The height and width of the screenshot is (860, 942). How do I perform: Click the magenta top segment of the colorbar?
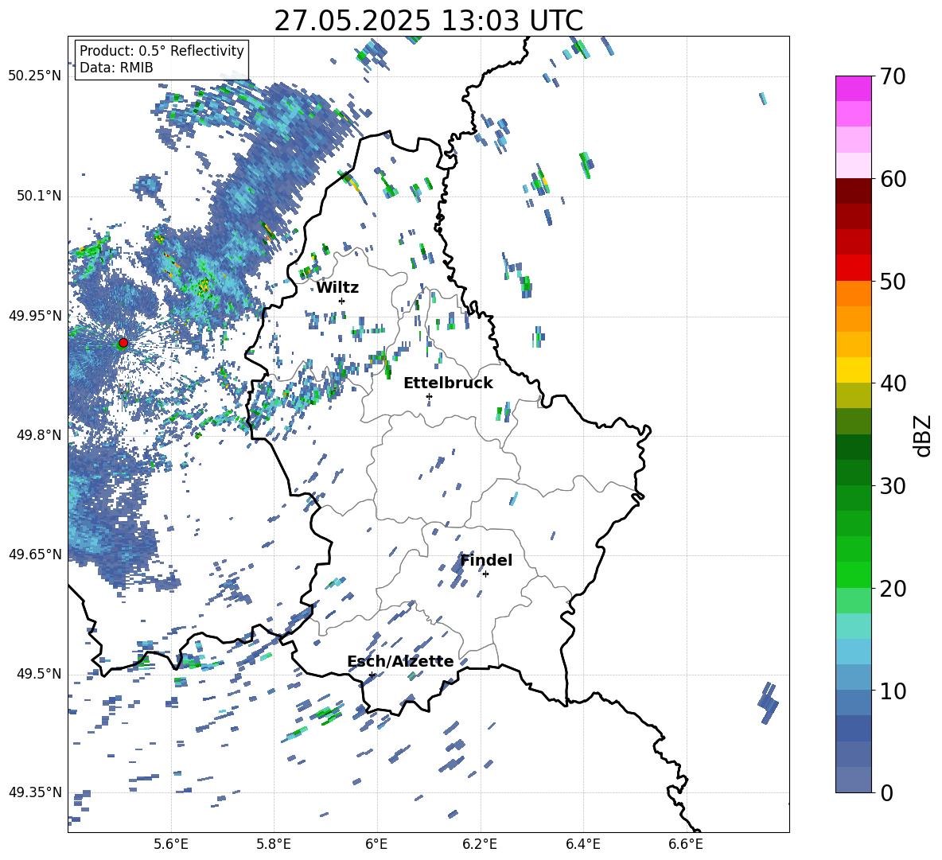click(x=853, y=88)
